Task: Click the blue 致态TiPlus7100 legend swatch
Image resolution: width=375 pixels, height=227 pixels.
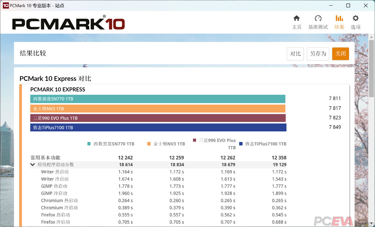Action: [241, 144]
